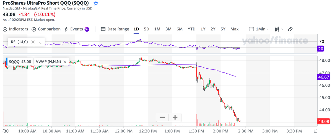
Task: Select the 5Y range tab
Action: point(223,29)
